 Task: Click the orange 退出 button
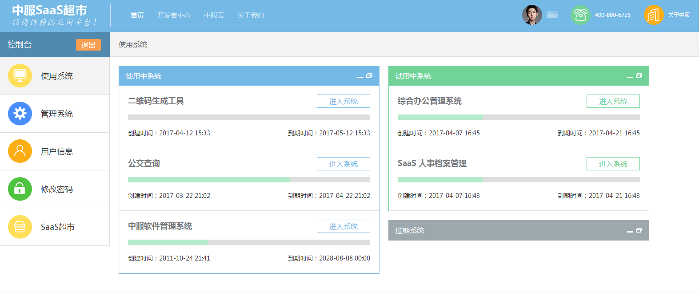88,45
